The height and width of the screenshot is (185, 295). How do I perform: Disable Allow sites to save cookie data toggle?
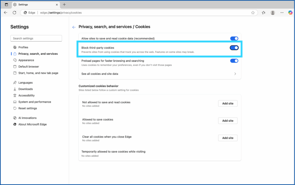pos(234,39)
